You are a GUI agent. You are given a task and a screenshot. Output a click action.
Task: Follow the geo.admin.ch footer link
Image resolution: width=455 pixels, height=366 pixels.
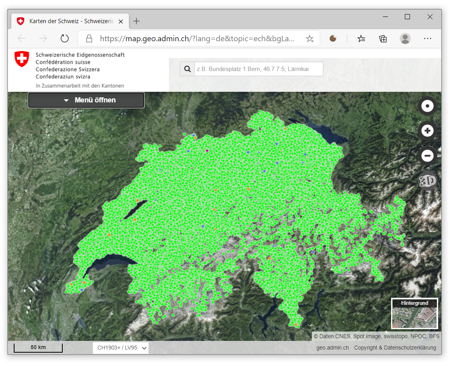[332, 348]
